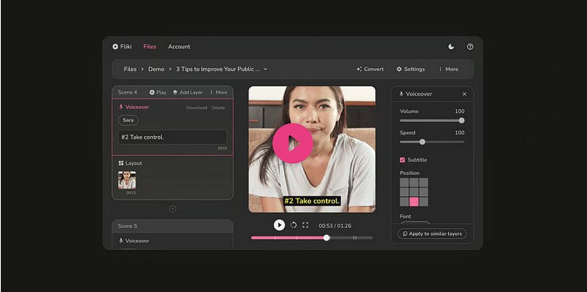Screen dimensions: 587x292
Task: Delete the Scene 4 voiceover
Action: (218, 108)
